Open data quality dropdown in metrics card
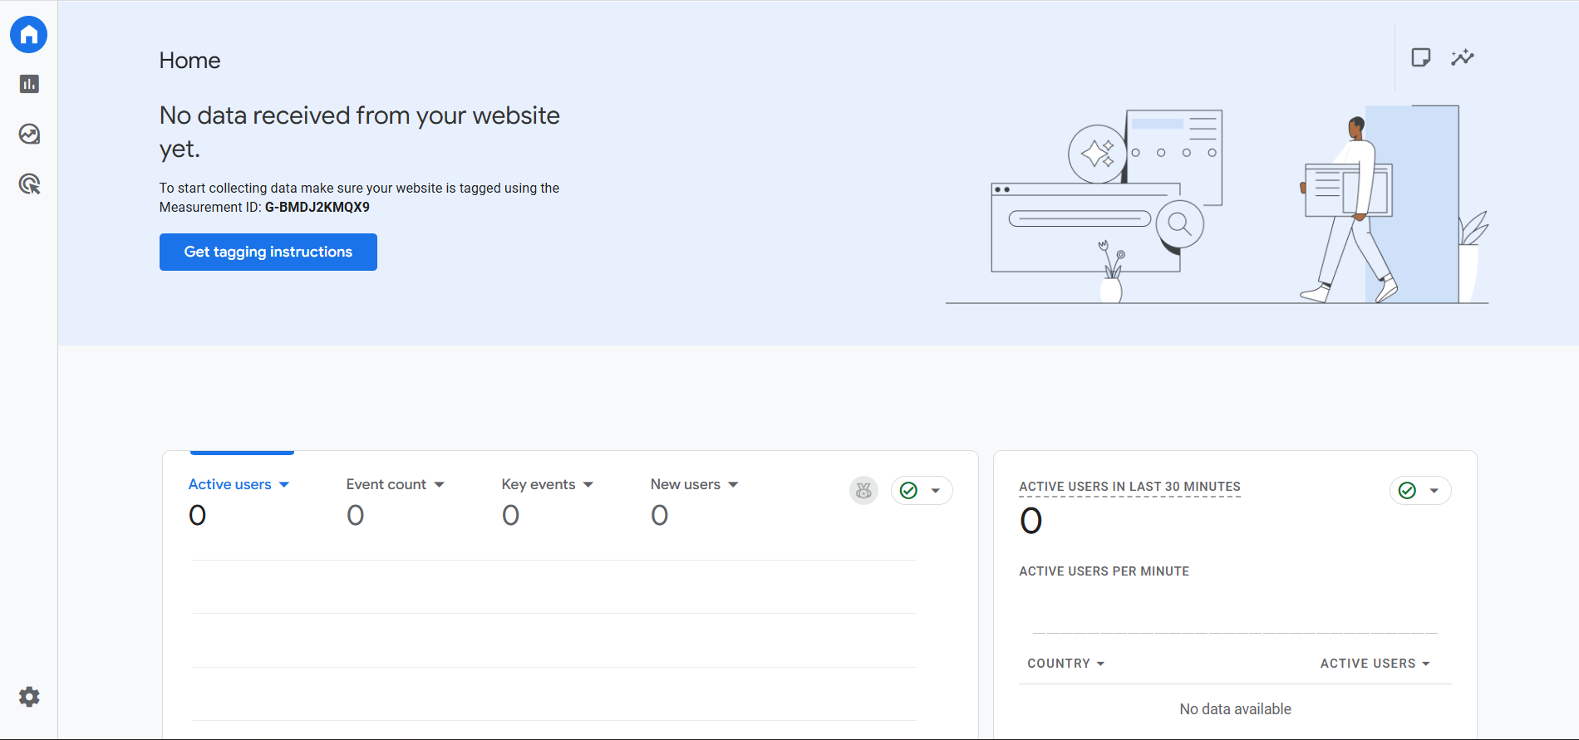The height and width of the screenshot is (740, 1579). (x=922, y=491)
